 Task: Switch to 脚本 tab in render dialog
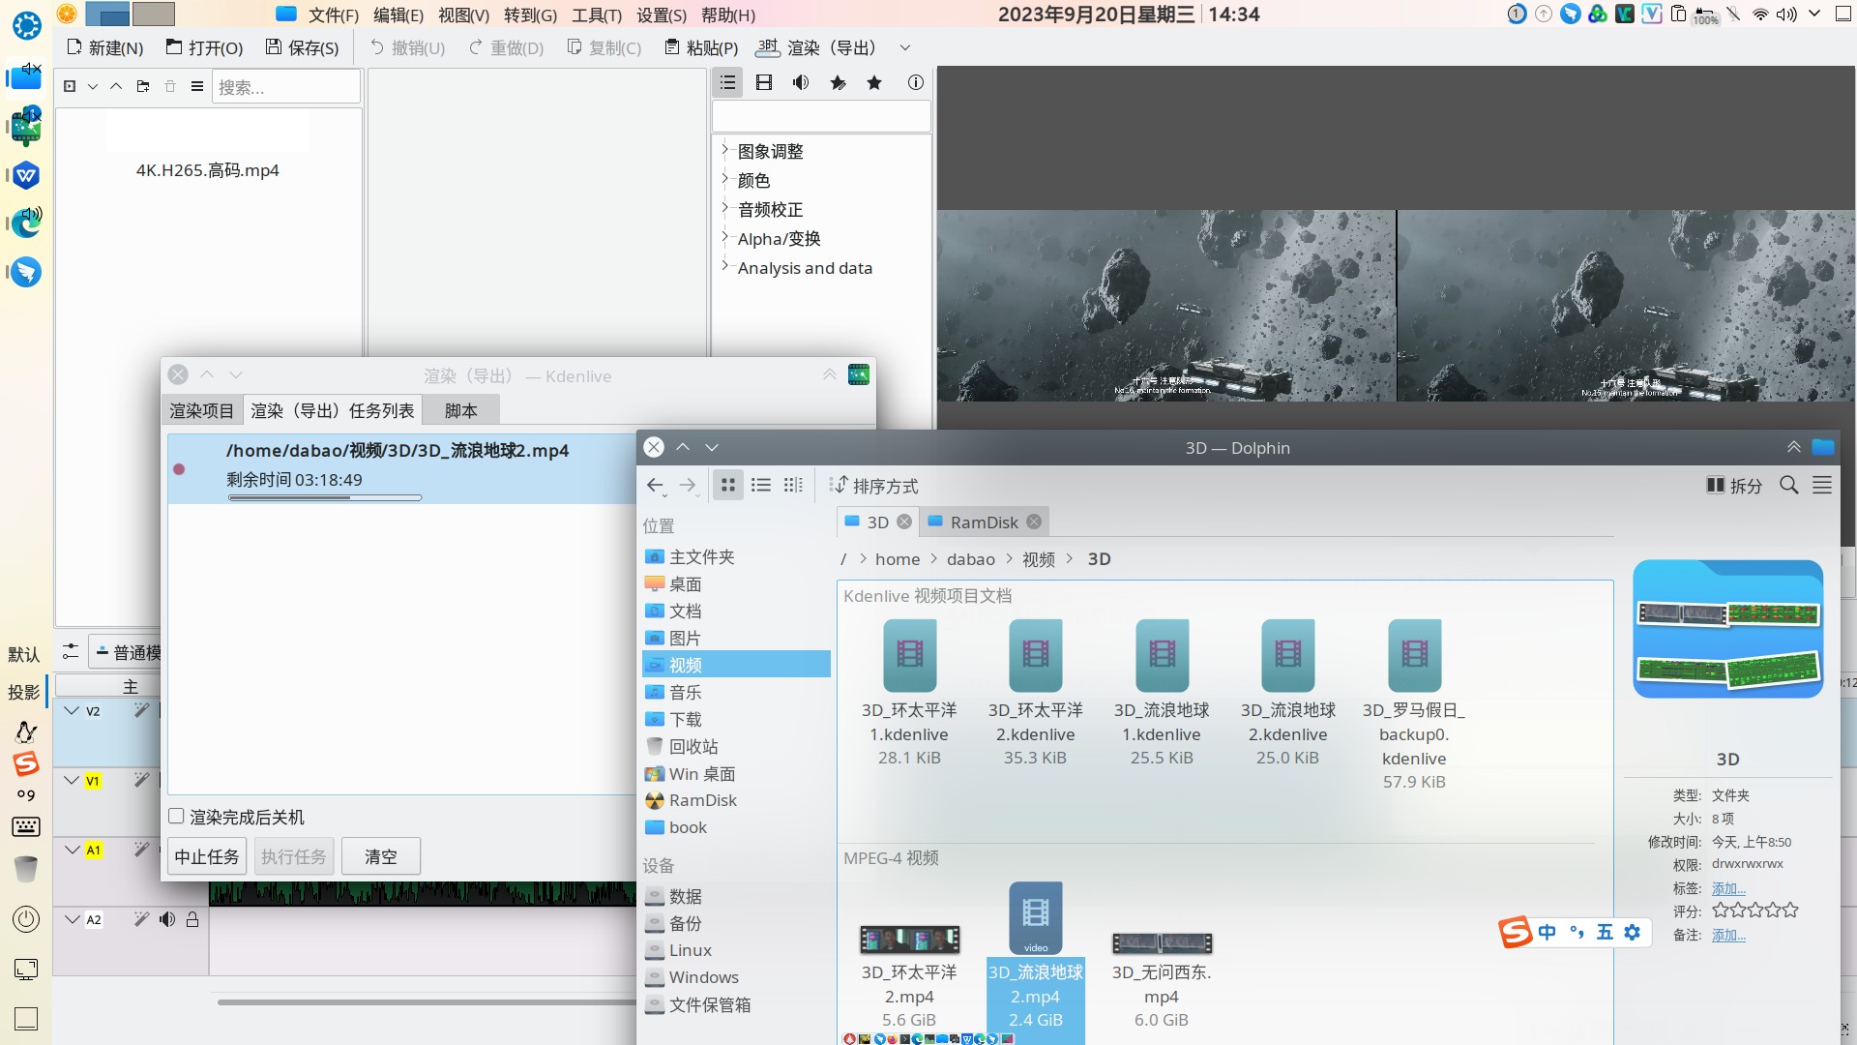(461, 411)
